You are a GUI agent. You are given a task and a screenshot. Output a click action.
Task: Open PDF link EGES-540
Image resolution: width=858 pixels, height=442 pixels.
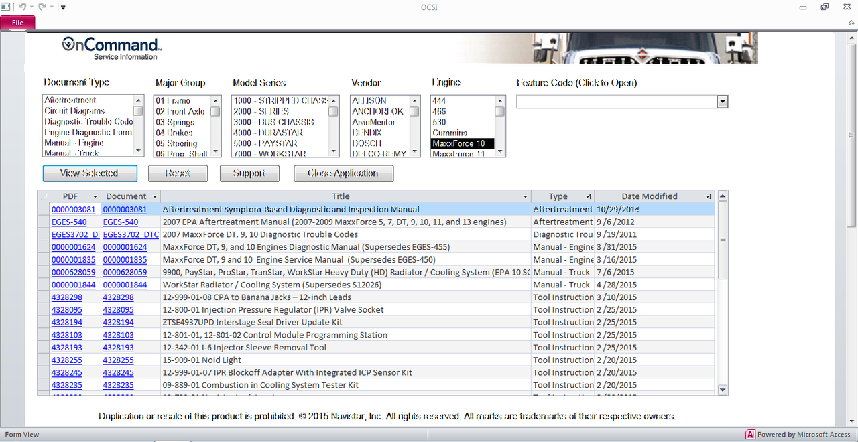pyautogui.click(x=69, y=222)
